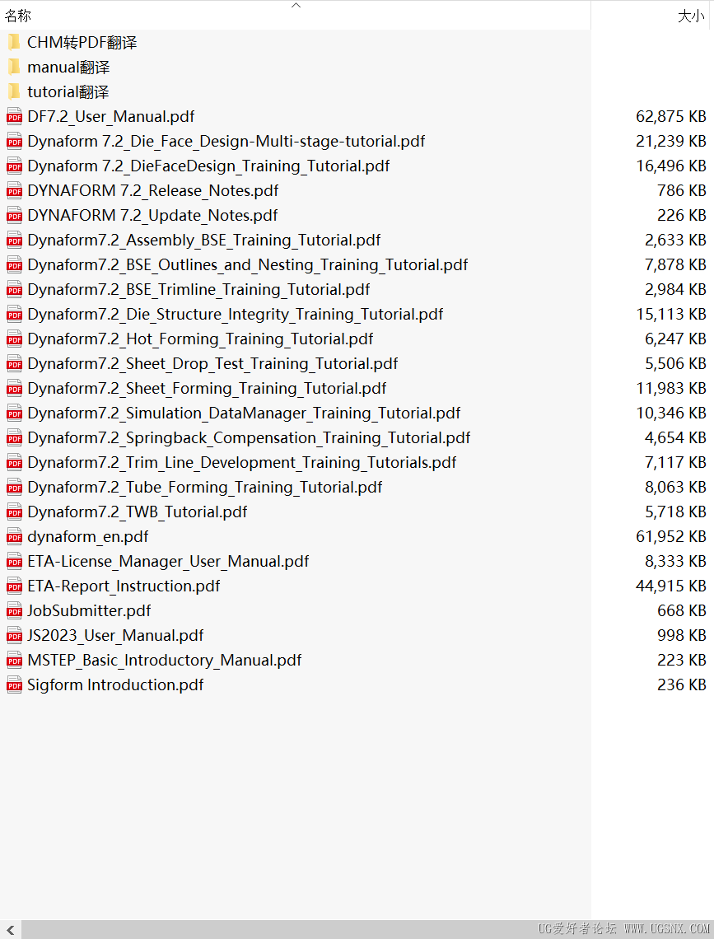
Task: Click PDF icon of Dynaform7.2_TWB_Tutorial.pdf
Action: pyautogui.click(x=14, y=512)
